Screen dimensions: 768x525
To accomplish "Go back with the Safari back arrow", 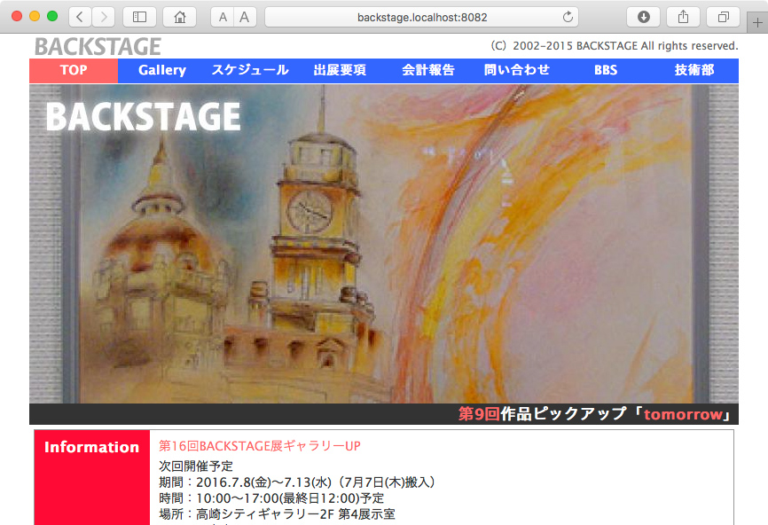I will pyautogui.click(x=80, y=17).
